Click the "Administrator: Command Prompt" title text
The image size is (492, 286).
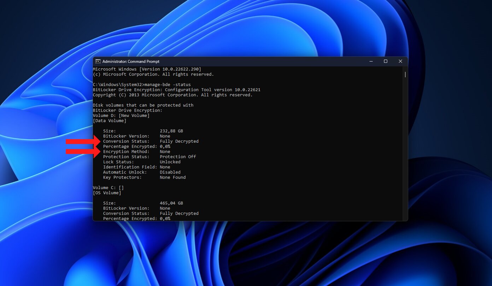point(131,61)
